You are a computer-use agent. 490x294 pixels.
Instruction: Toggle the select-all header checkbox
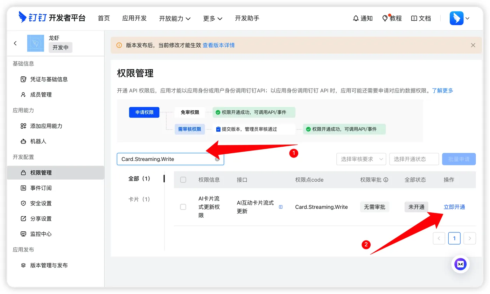[x=183, y=180]
